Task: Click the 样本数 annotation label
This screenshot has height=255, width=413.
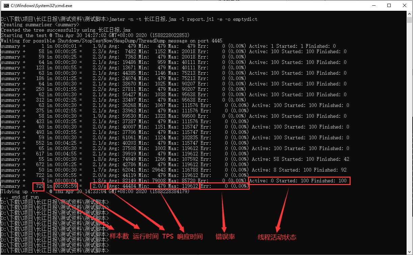Action: tap(119, 236)
